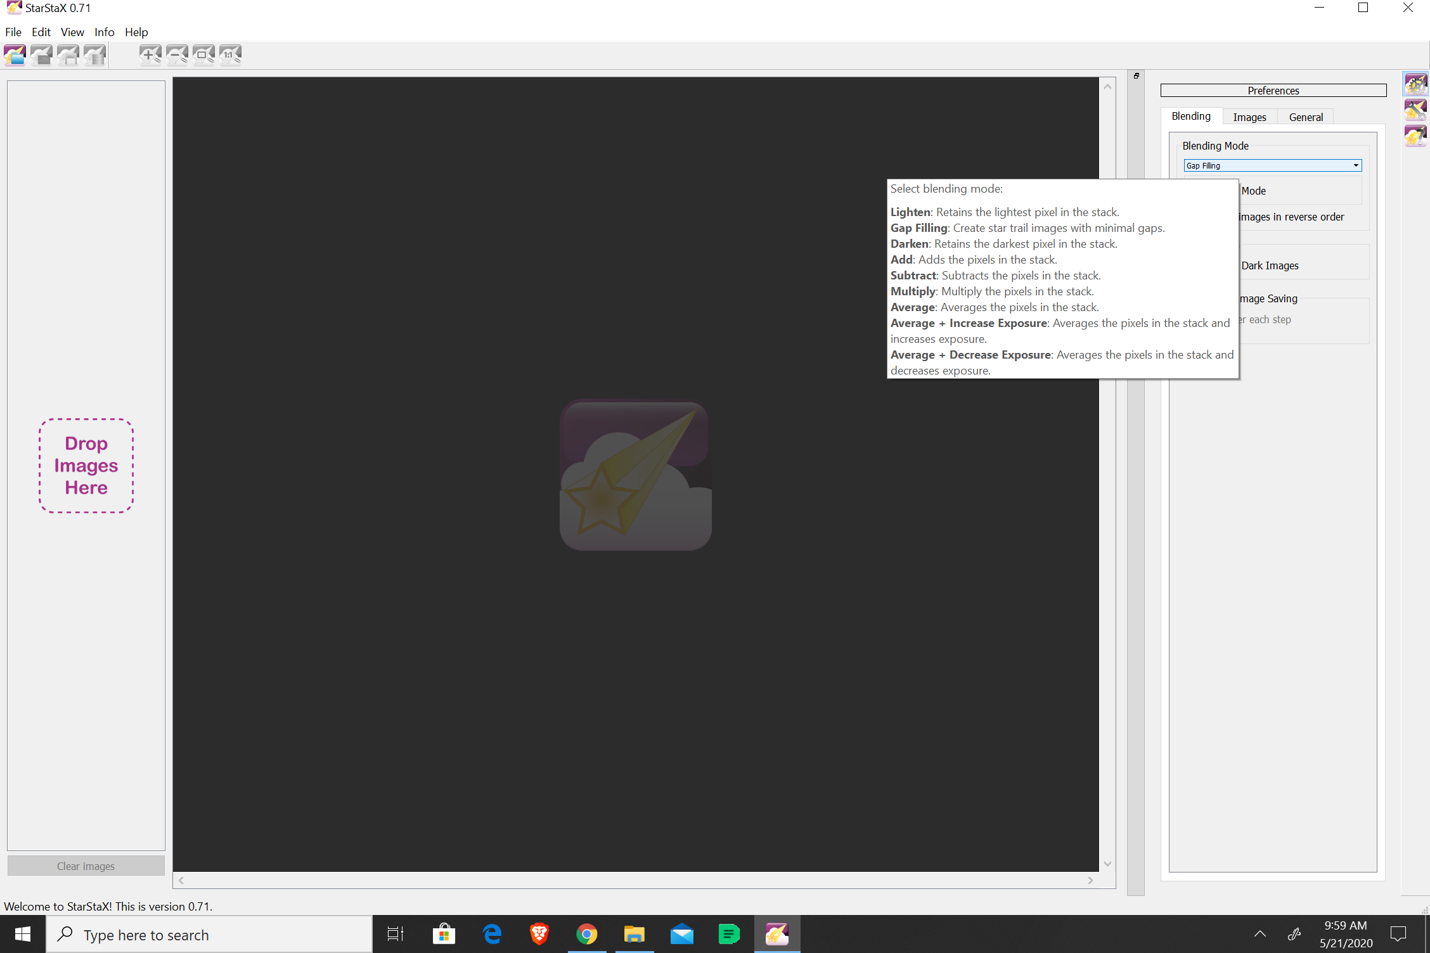1430x953 pixels.
Task: Open the green notes app in the taskbar
Action: tap(730, 934)
